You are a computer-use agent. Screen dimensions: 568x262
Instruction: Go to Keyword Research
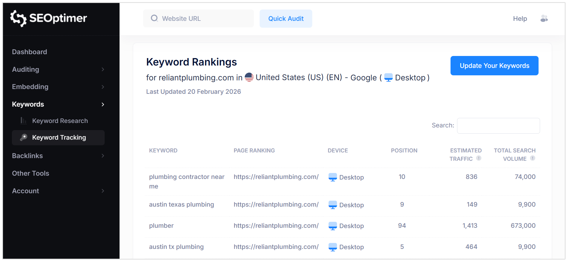pos(60,121)
